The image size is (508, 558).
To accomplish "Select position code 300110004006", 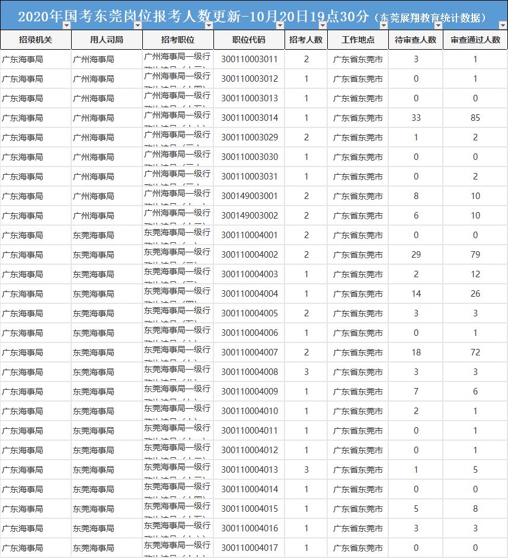I will click(x=249, y=333).
